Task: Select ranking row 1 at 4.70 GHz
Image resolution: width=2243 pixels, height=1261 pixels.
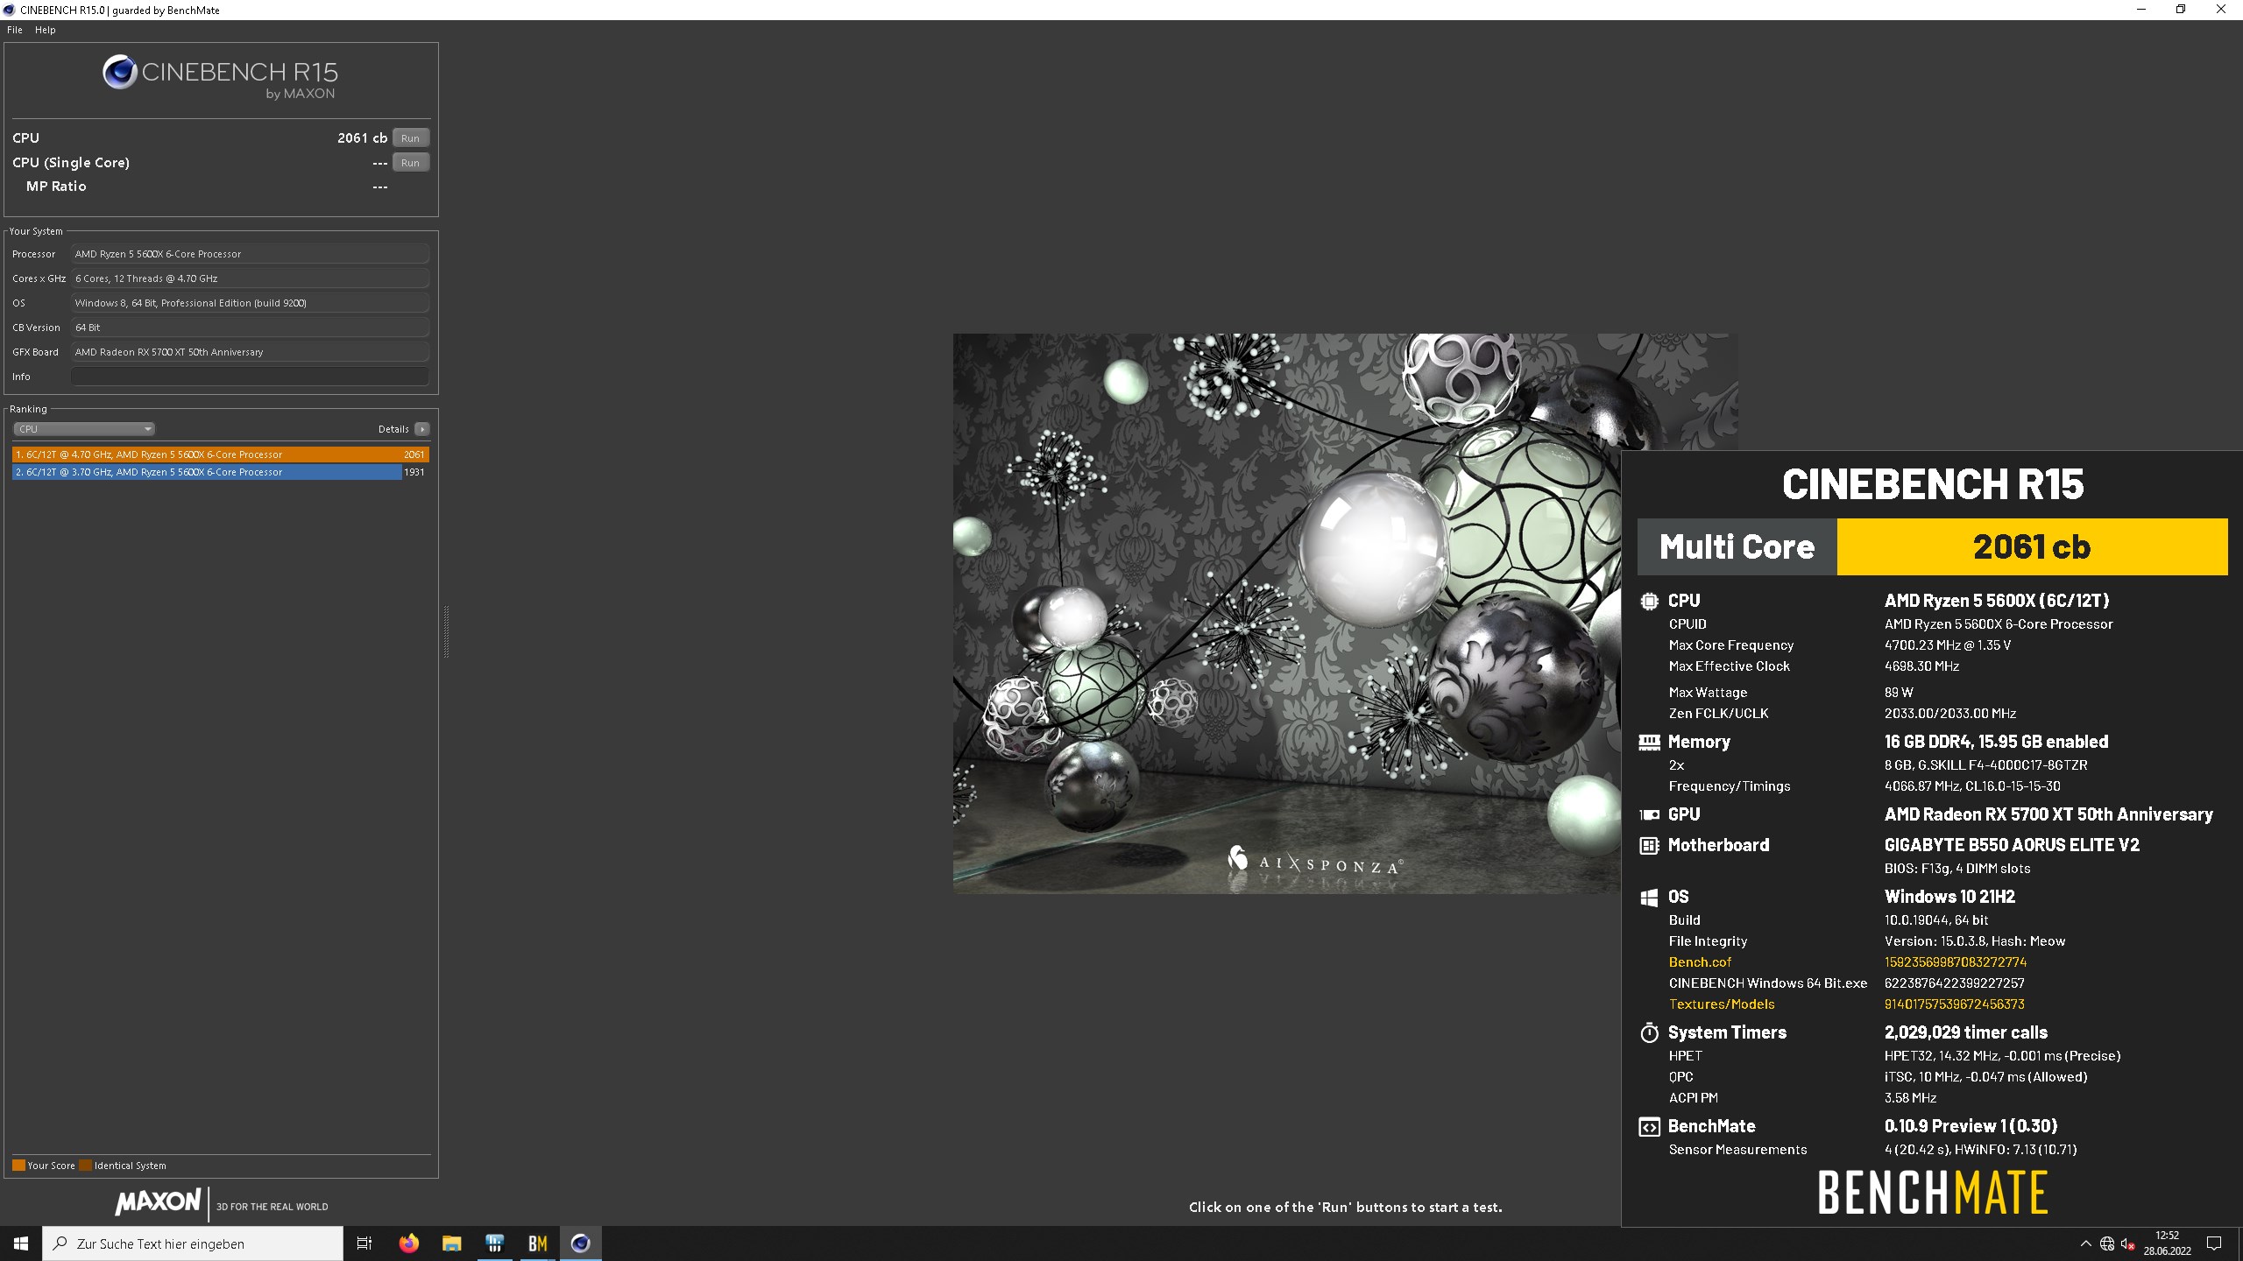Action: coord(220,454)
